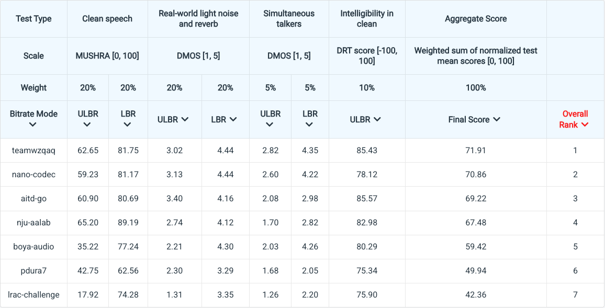Screen dimensions: 605x308
Task: Click the aitd-go team name
Action: [x=33, y=199]
